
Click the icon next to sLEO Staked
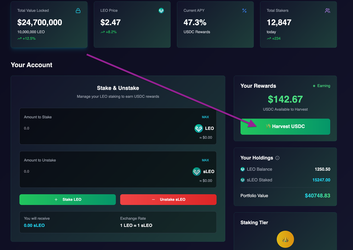tap(243, 180)
